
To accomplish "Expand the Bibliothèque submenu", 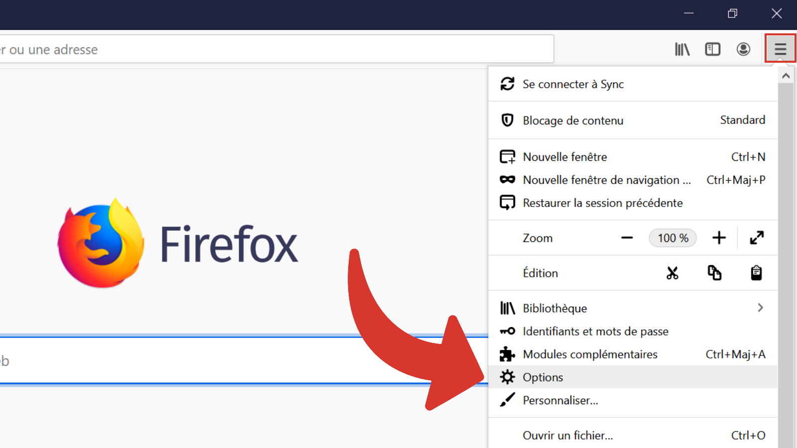I will (x=760, y=308).
